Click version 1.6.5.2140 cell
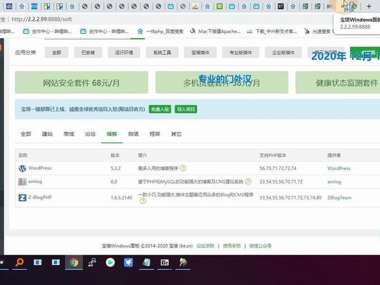Image resolution: width=380 pixels, height=285 pixels. (x=122, y=198)
